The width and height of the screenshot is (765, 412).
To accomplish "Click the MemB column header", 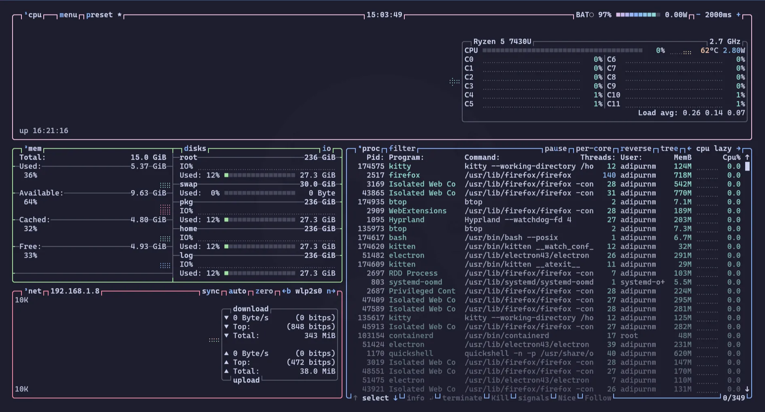I will (682, 157).
